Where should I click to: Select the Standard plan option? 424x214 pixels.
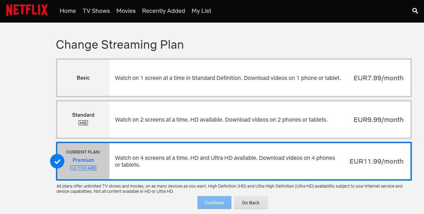click(x=234, y=120)
